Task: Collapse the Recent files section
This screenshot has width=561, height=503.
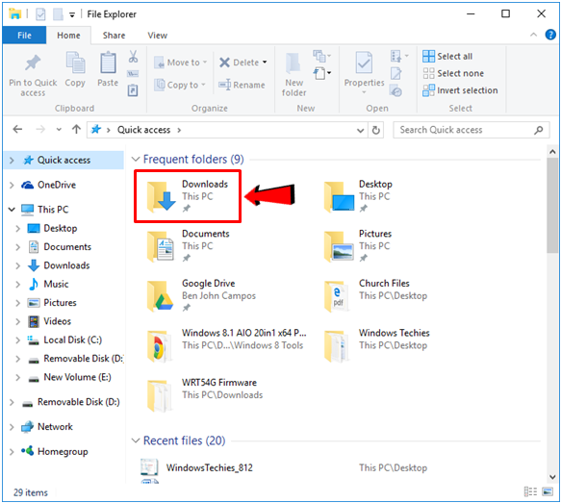Action: (x=136, y=440)
